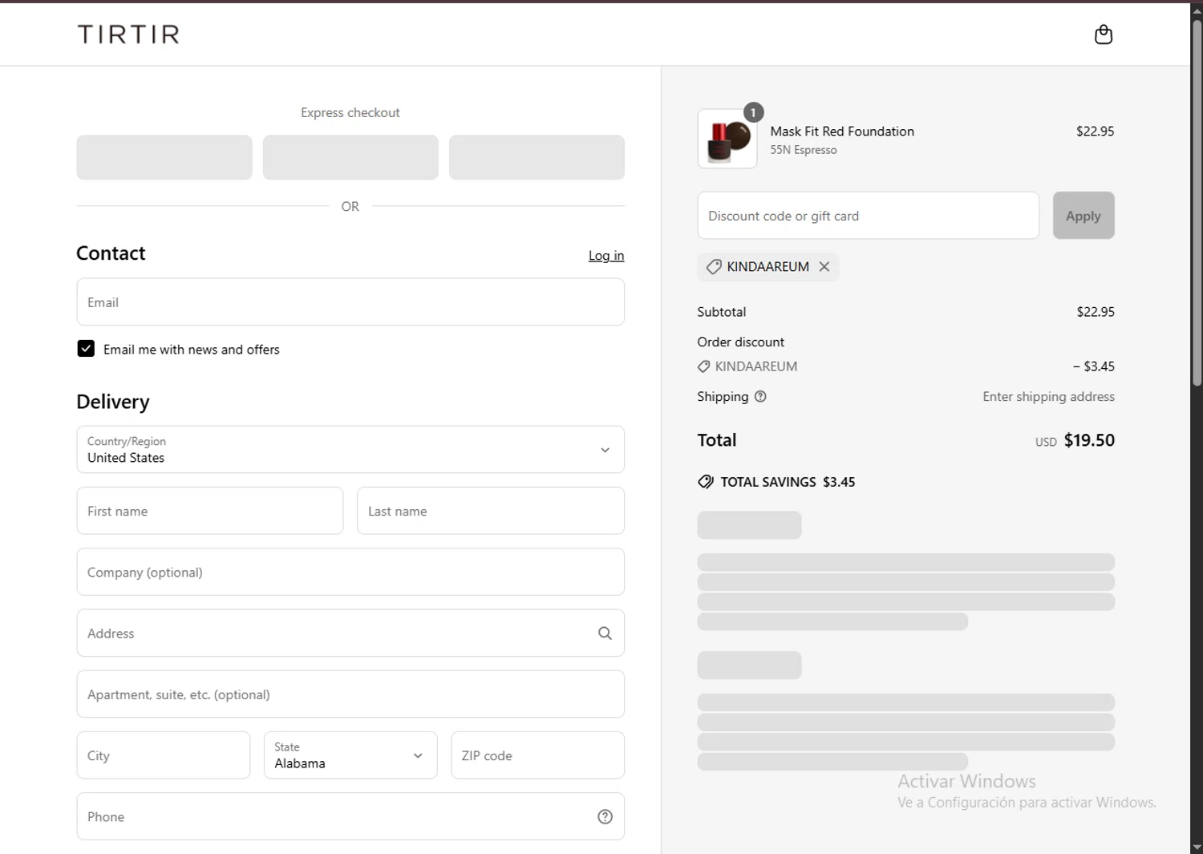Click the TIRTIR logo
The image size is (1203, 854).
coord(128,34)
